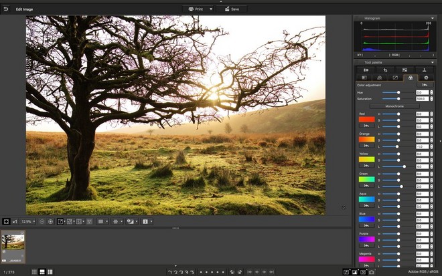Viewport: 442px width, 276px height.
Task: Apply check mark 5 to image
Action: coord(192,272)
